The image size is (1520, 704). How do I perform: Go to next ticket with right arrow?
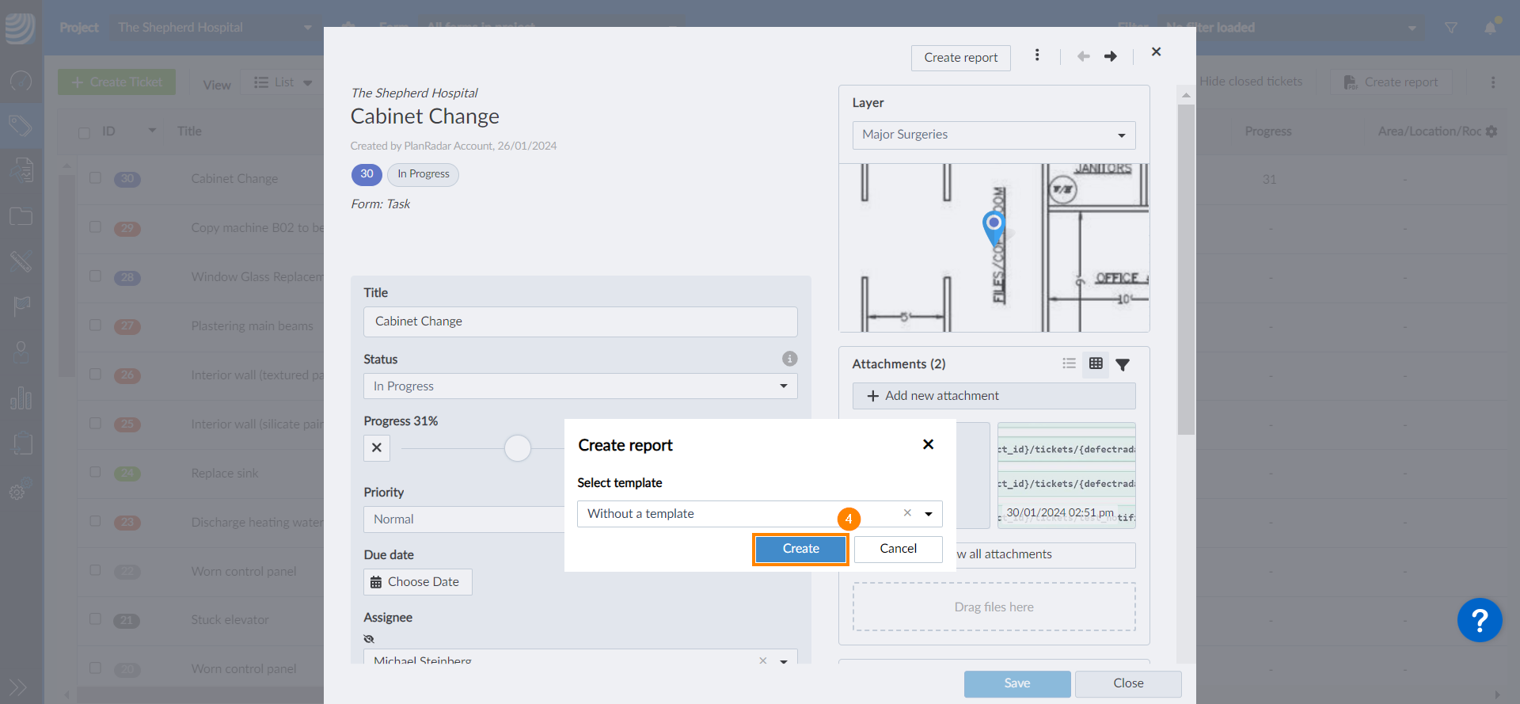point(1111,56)
